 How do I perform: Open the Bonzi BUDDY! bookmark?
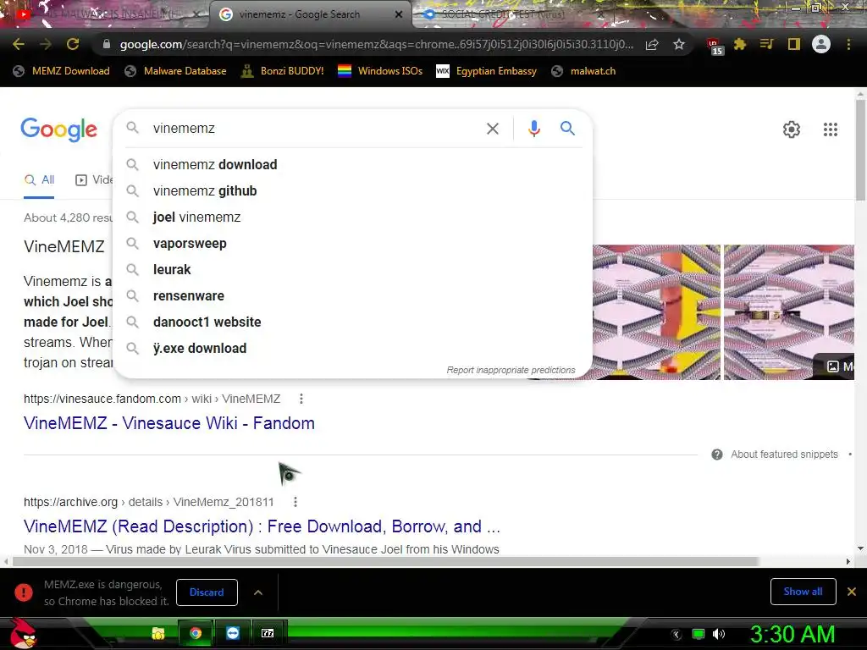pos(282,71)
